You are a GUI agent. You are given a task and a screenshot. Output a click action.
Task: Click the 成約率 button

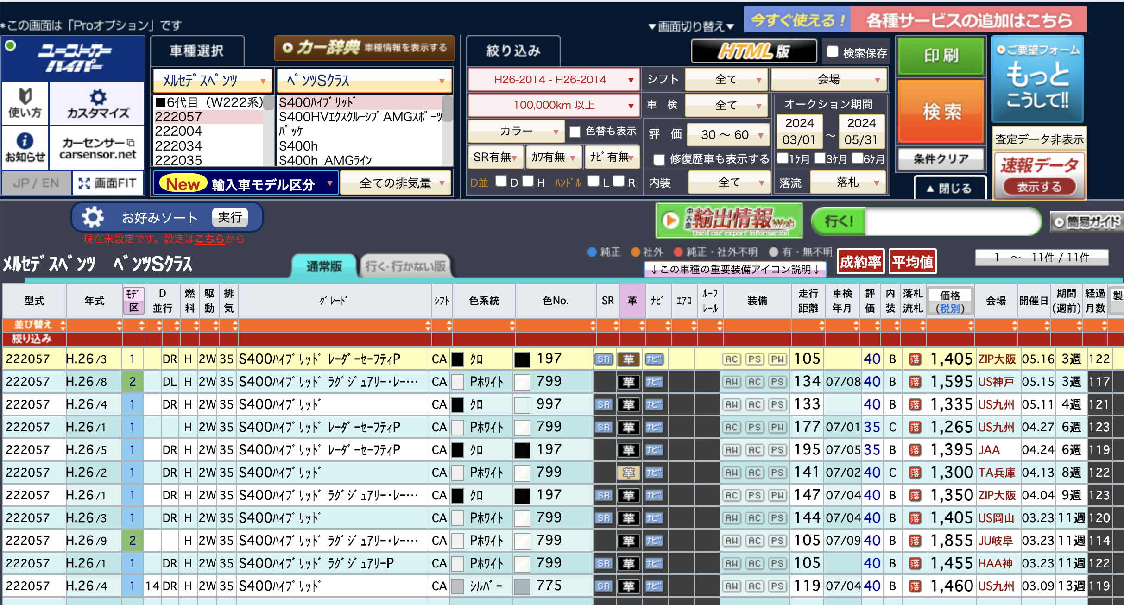[x=860, y=262]
